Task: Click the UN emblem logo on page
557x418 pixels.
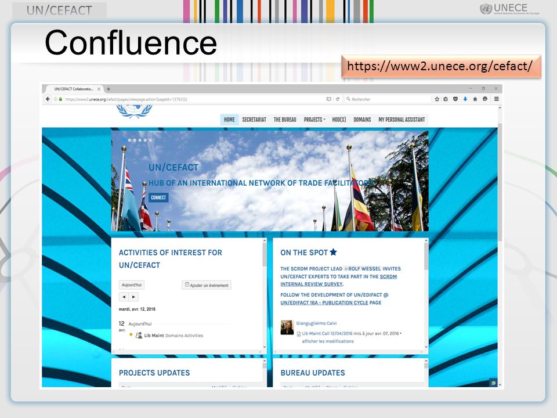Action: pos(134,111)
